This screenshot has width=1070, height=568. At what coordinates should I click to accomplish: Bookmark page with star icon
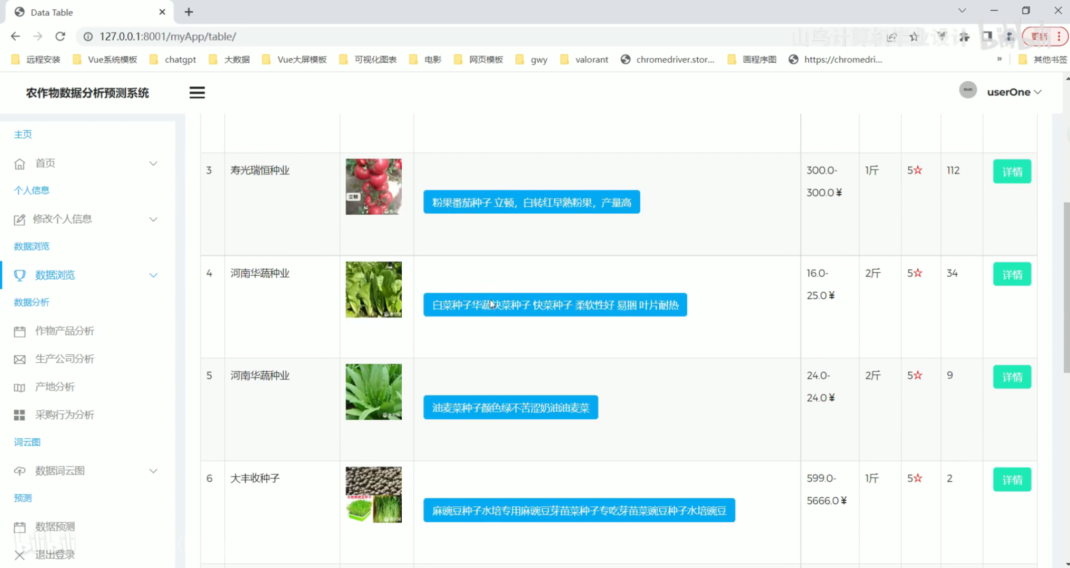click(x=914, y=36)
